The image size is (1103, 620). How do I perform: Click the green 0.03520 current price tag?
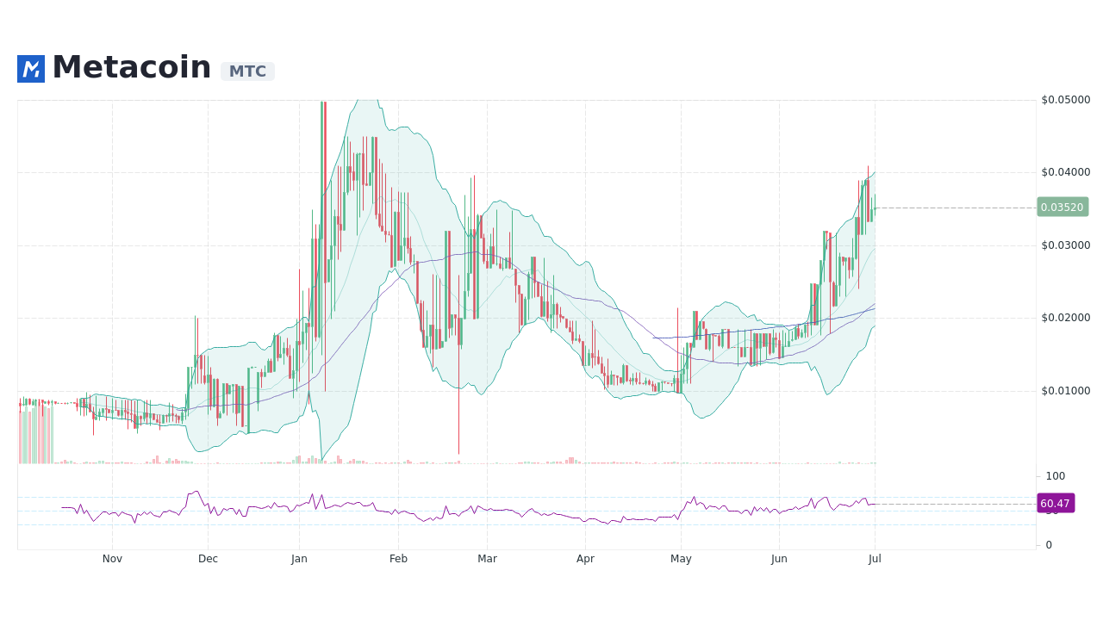click(1062, 207)
